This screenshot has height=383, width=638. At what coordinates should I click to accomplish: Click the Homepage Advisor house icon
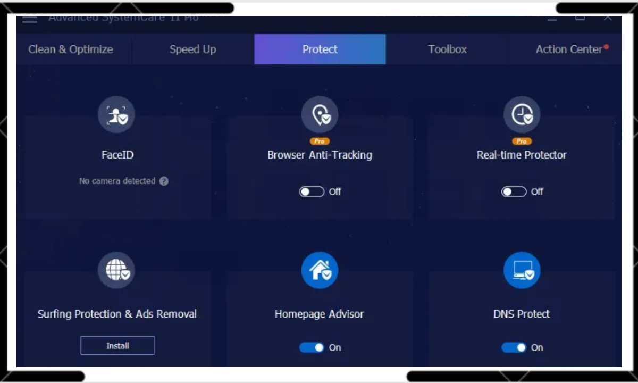[320, 270]
